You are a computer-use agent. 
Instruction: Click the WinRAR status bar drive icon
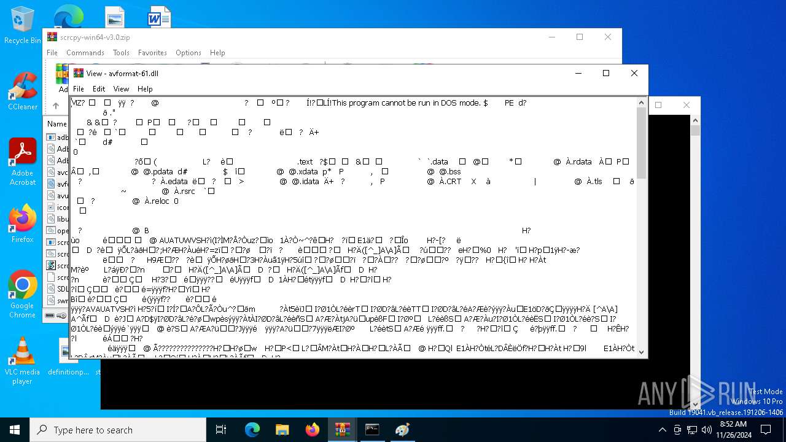point(50,316)
